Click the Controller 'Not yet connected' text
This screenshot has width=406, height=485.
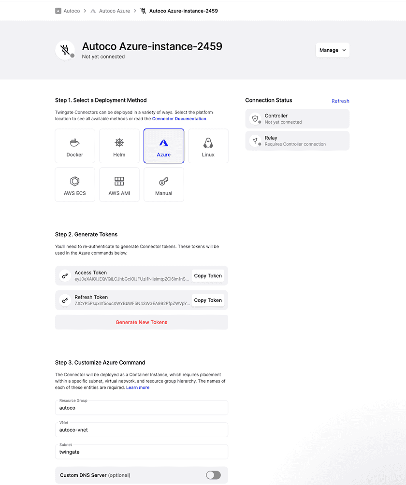[283, 122]
